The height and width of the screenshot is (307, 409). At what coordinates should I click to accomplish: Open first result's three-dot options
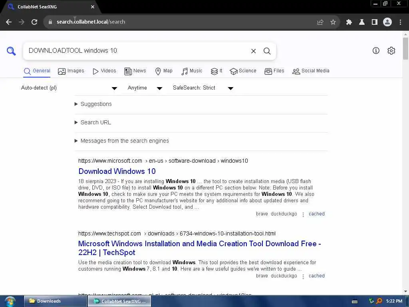click(303, 215)
